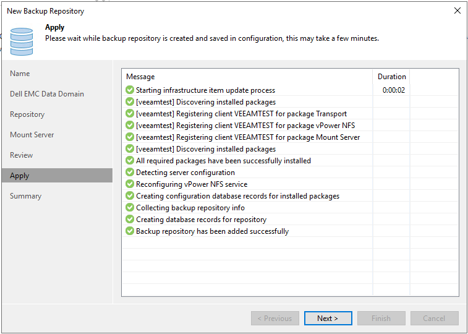Viewport: 468px width, 334px height.
Task: Click green check by All required packages installed
Action: point(130,161)
